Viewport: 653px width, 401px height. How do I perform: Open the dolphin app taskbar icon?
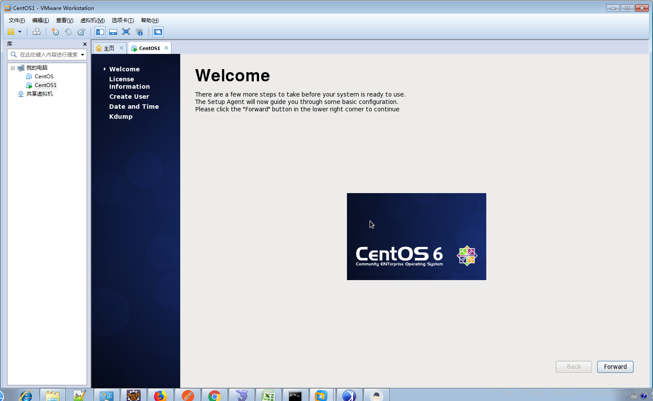pyautogui.click(x=242, y=396)
